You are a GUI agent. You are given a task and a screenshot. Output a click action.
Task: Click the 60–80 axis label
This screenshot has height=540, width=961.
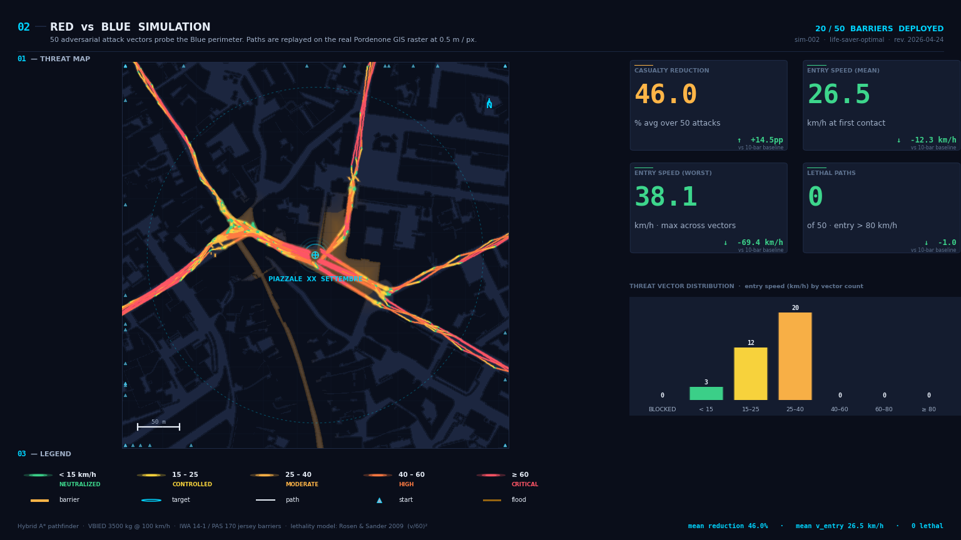(x=884, y=409)
